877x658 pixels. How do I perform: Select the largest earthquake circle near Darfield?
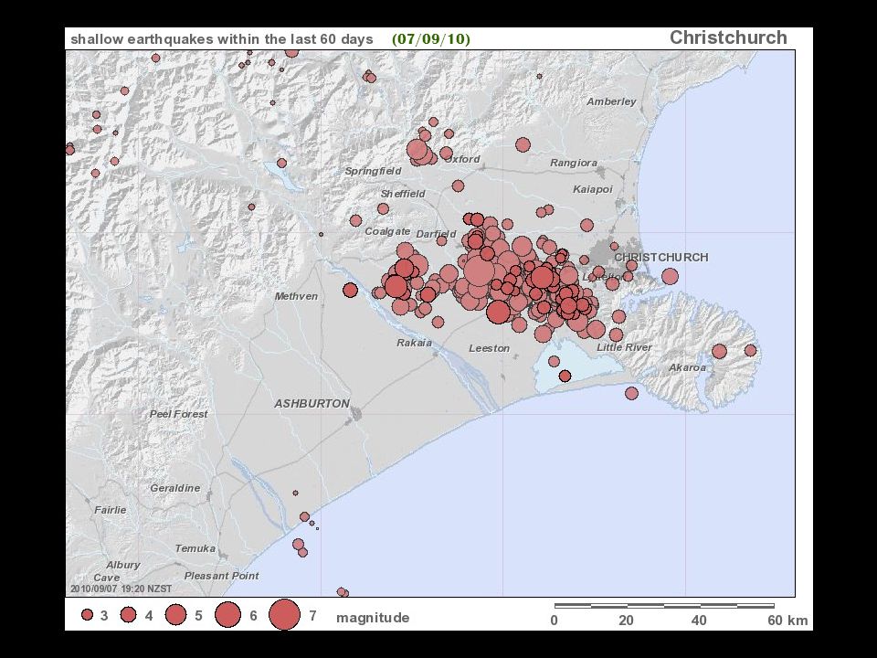coord(480,271)
